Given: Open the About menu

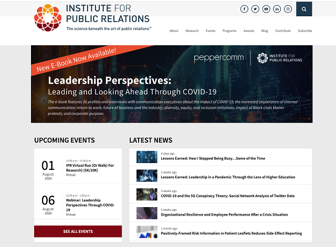Looking at the screenshot, I should pos(174,31).
